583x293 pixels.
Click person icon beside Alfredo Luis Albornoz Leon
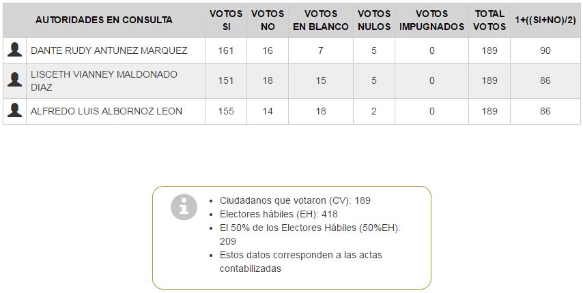[14, 111]
